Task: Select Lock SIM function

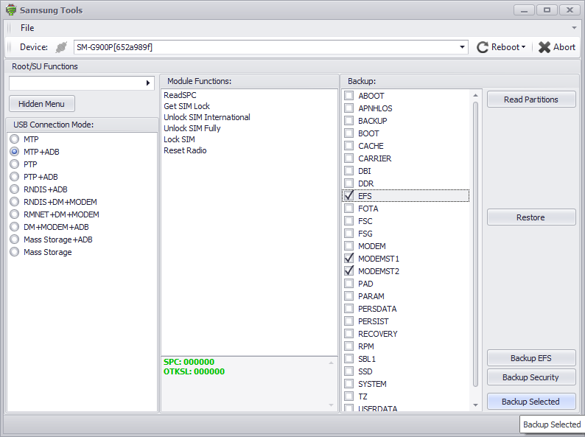Action: click(179, 139)
